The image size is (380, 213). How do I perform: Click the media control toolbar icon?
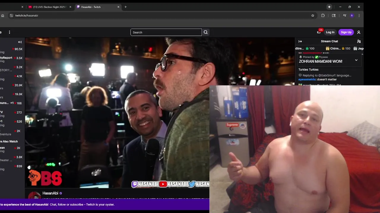344,16
